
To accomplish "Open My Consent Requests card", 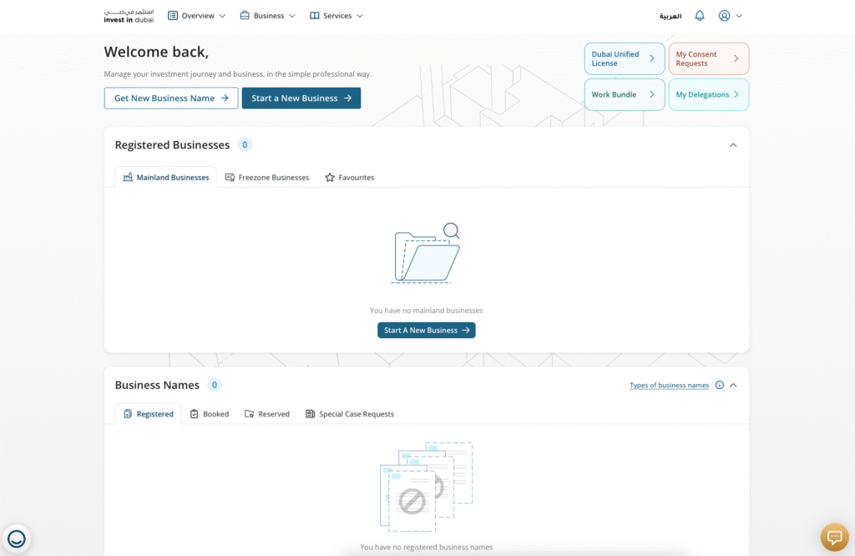I will click(708, 58).
